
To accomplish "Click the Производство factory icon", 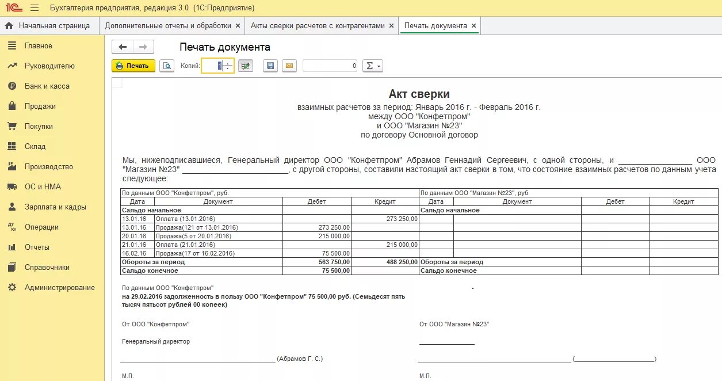I will (x=12, y=166).
